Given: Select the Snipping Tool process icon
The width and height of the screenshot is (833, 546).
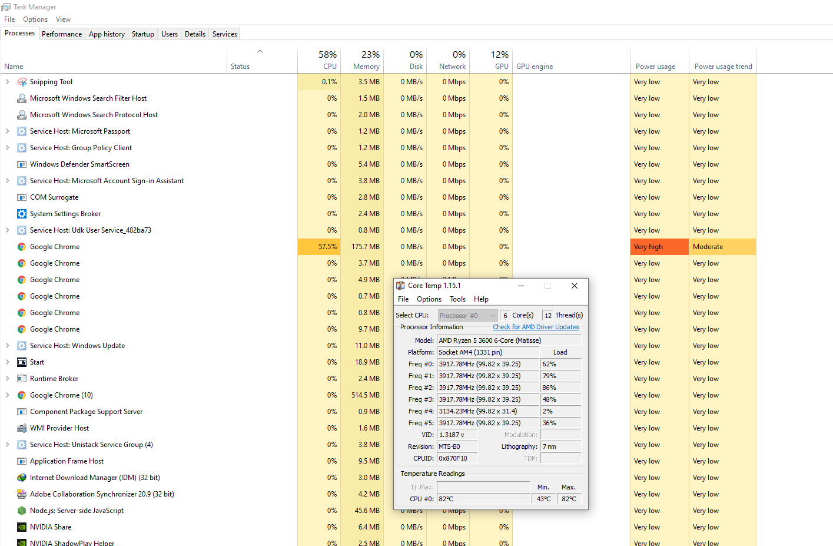Looking at the screenshot, I should point(22,82).
